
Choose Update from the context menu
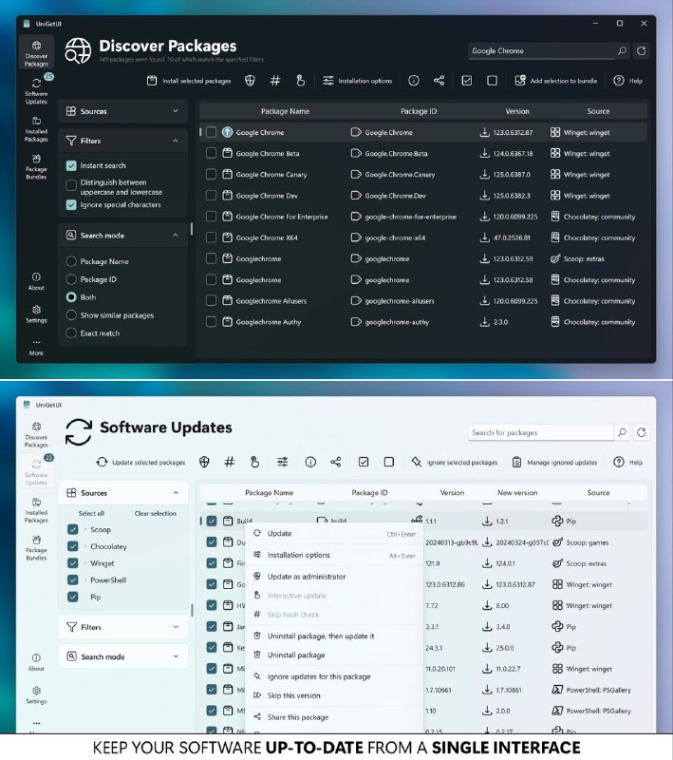tap(334, 533)
